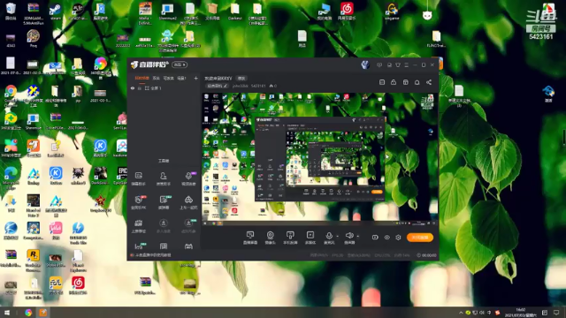Image resolution: width=566 pixels, height=318 pixels.
Task: Open the Windows Start button
Action: pyautogui.click(x=6, y=313)
